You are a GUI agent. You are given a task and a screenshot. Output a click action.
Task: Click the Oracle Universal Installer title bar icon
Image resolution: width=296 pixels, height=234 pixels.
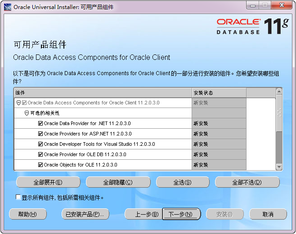click(x=8, y=7)
